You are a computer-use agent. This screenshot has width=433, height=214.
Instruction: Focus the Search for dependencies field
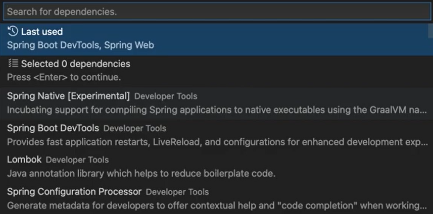216,12
